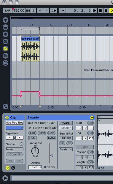Double tempo with the *2 button
Image resolution: width=113 pixels, height=184 pixels.
tap(70, 143)
